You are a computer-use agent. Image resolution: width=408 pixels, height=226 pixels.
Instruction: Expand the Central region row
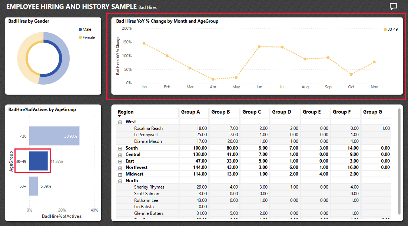120,154
